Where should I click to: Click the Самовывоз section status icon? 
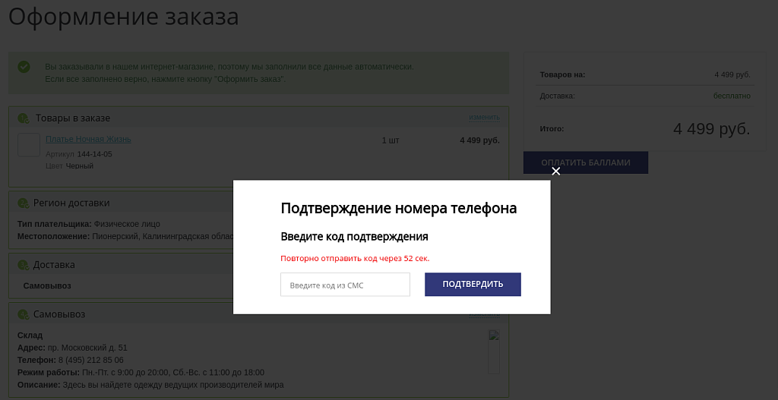23,315
